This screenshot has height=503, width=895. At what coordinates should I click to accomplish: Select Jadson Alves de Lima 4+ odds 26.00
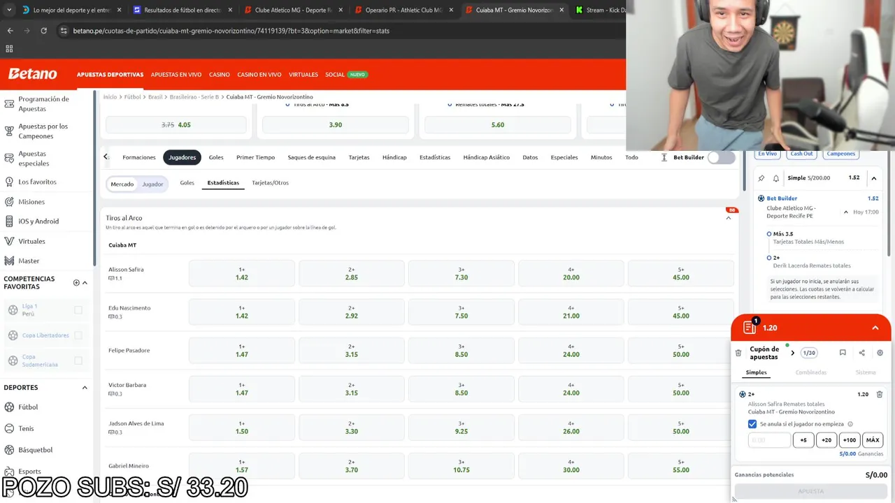[x=571, y=427]
